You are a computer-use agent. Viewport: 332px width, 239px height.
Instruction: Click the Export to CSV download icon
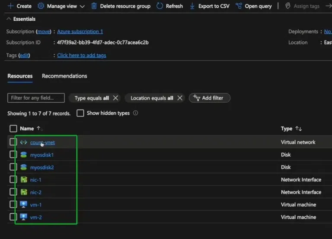coord(192,6)
